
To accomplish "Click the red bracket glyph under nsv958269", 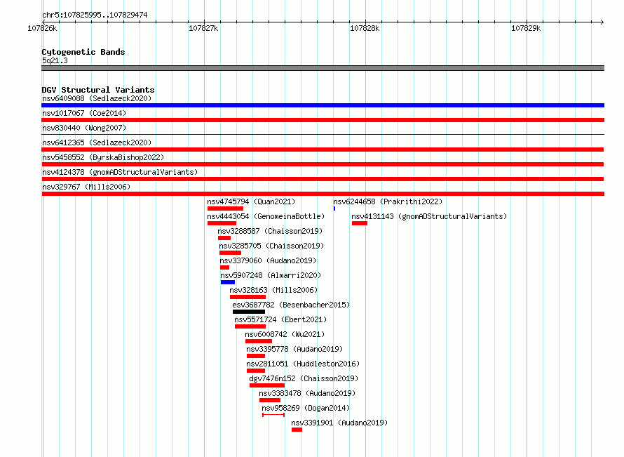I will (273, 415).
